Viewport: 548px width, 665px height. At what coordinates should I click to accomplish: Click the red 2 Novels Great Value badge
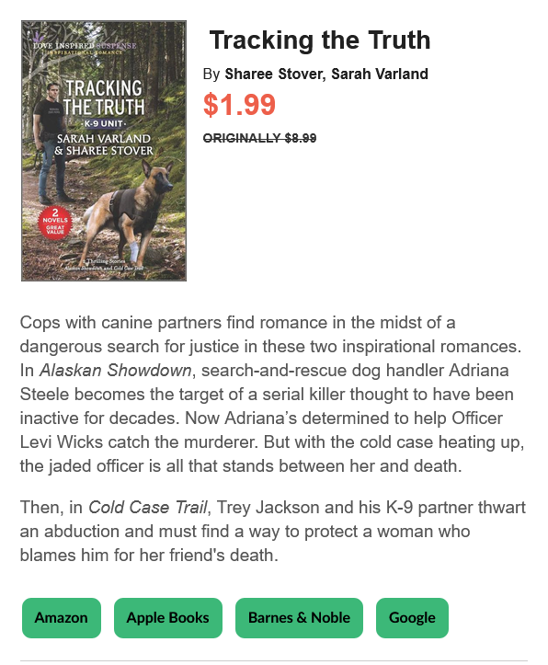pyautogui.click(x=55, y=223)
